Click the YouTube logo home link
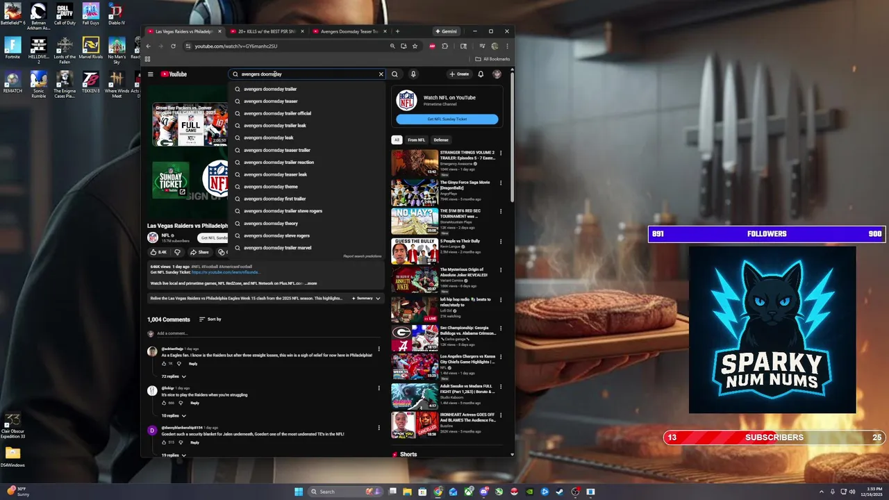The width and height of the screenshot is (889, 500). [x=174, y=74]
